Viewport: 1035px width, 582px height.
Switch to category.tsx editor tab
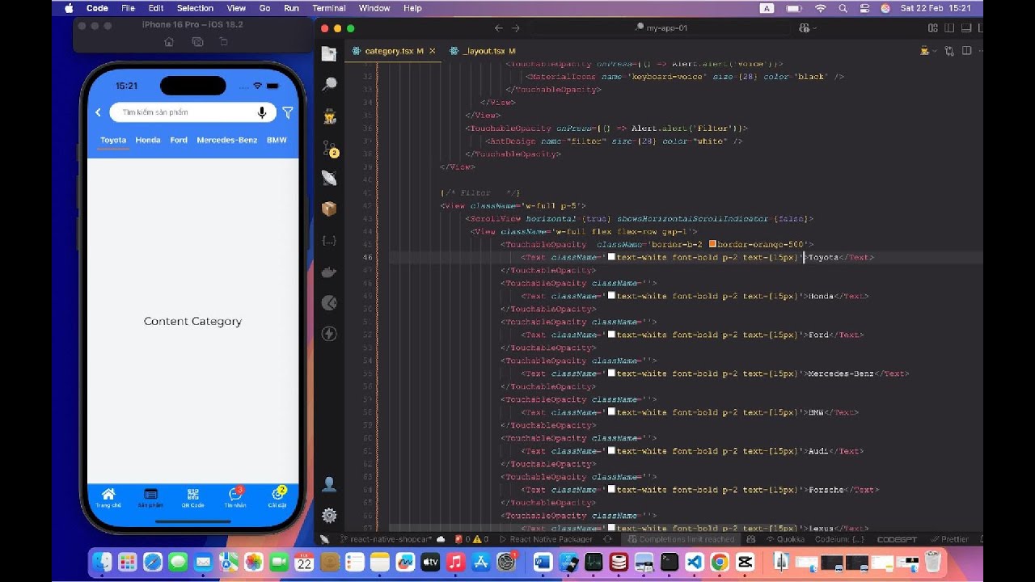[x=394, y=51]
